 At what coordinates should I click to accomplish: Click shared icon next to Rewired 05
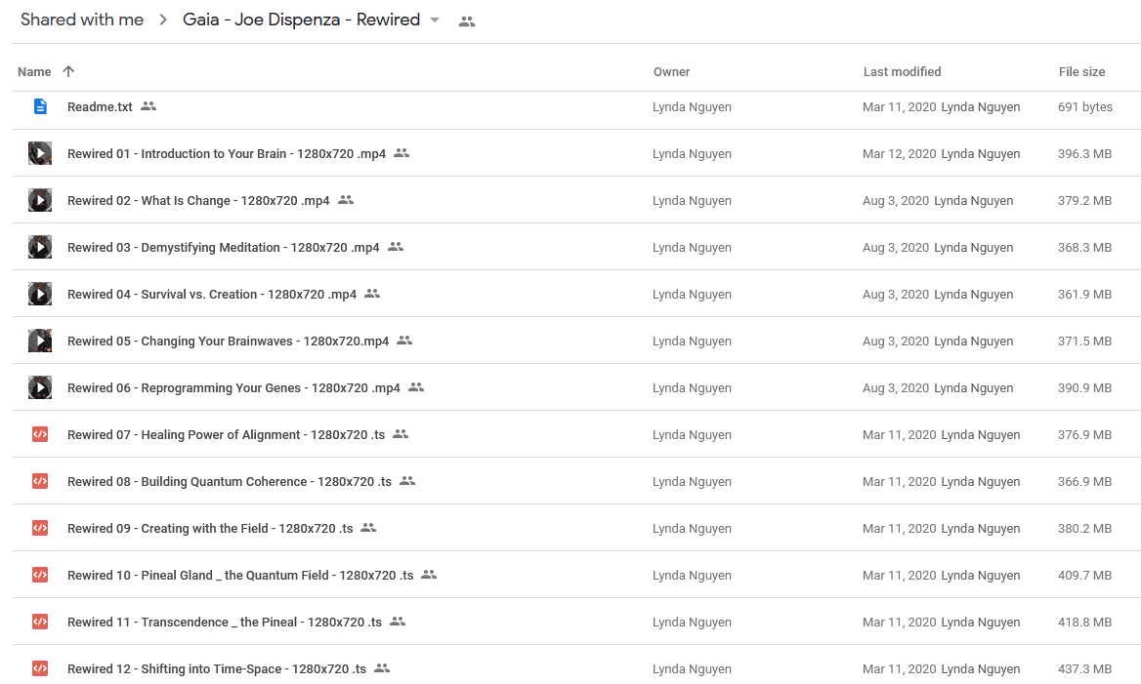pos(404,341)
